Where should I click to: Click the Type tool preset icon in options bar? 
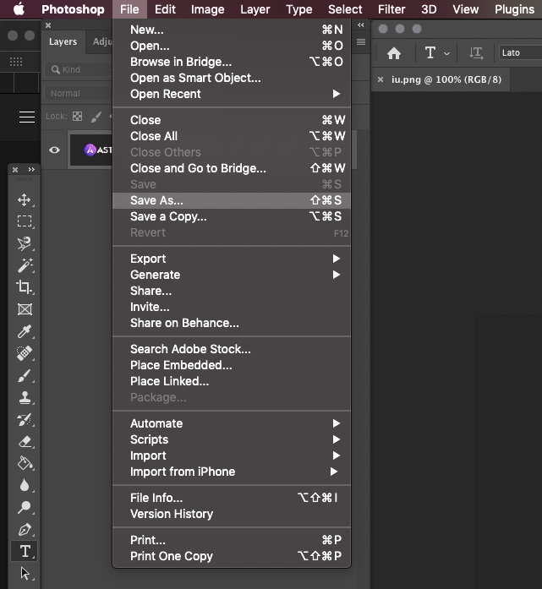coord(430,52)
